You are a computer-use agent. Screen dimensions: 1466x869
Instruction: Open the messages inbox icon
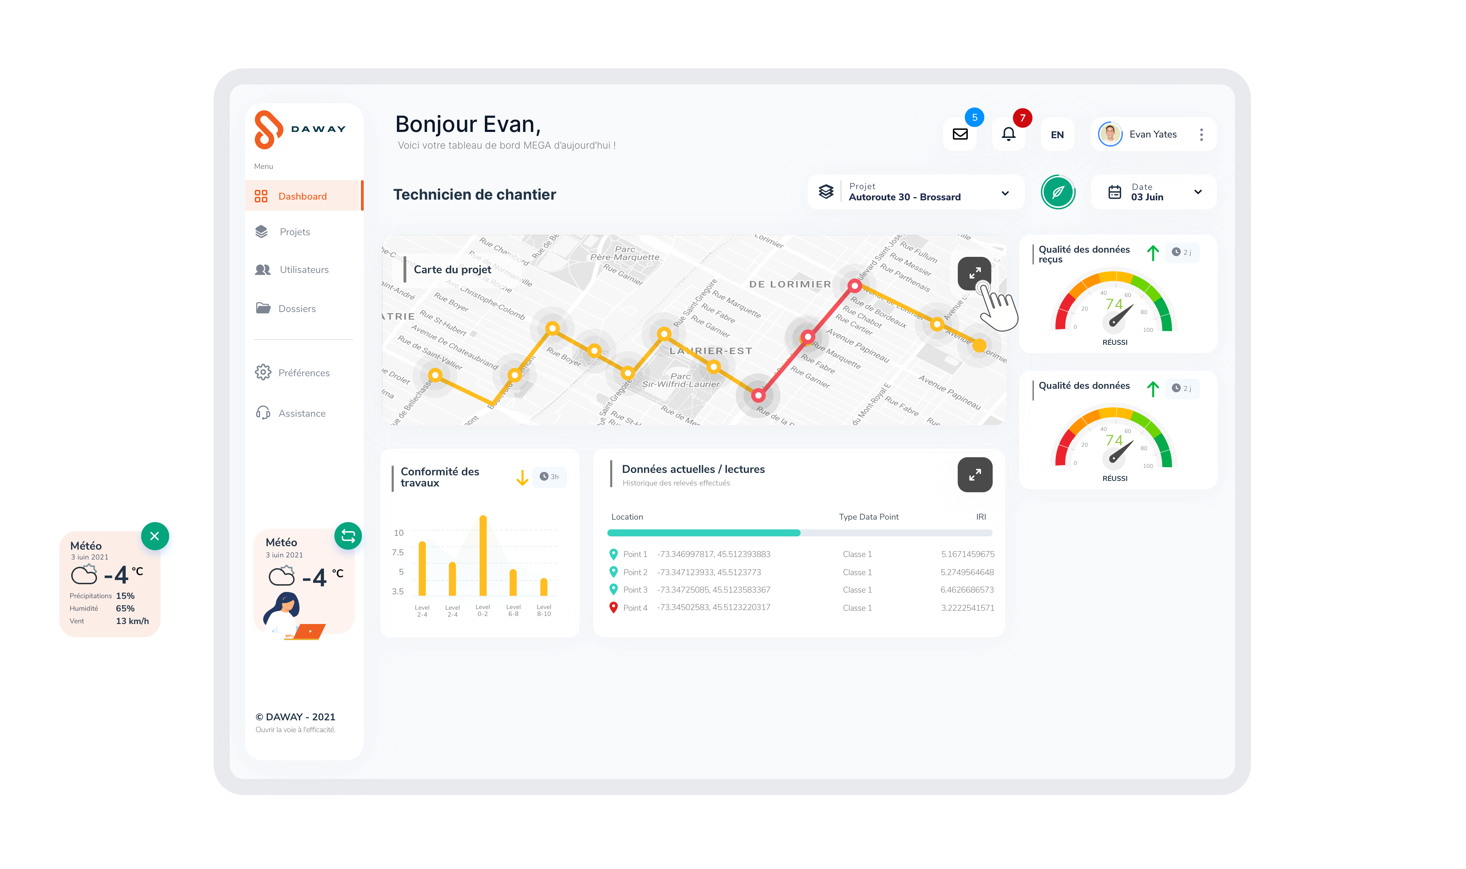(x=960, y=134)
